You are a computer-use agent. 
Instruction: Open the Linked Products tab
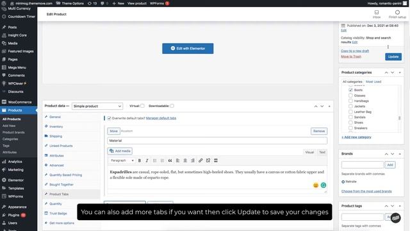tap(61, 146)
